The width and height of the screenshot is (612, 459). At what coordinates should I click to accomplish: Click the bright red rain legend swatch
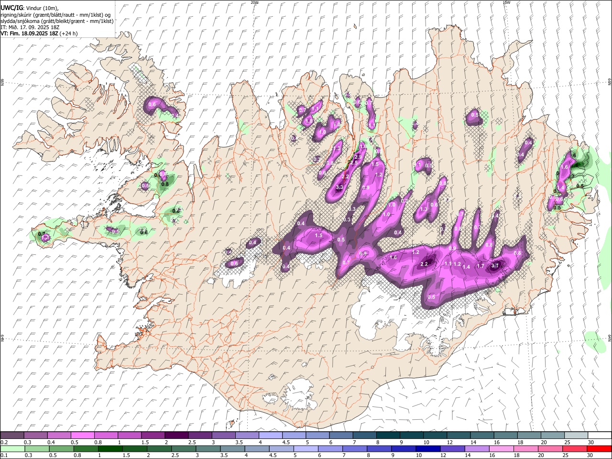[x=599, y=448]
